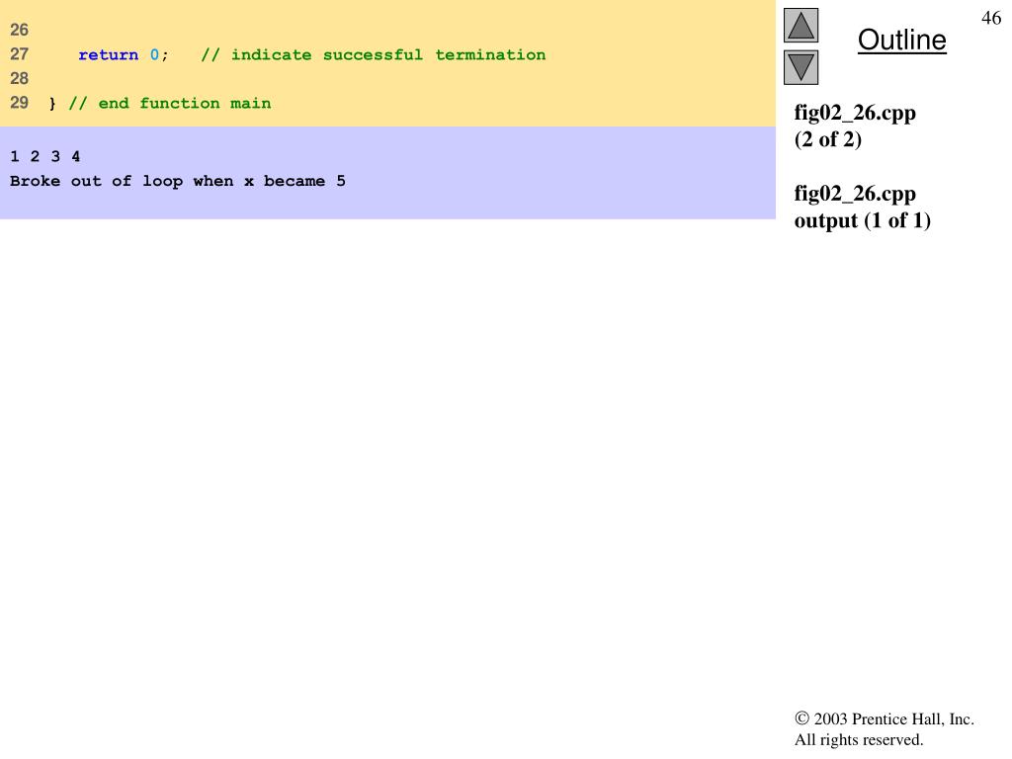Viewport: 1012px width, 759px height.
Task: Click the down triangle navigation icon
Action: 801,68
